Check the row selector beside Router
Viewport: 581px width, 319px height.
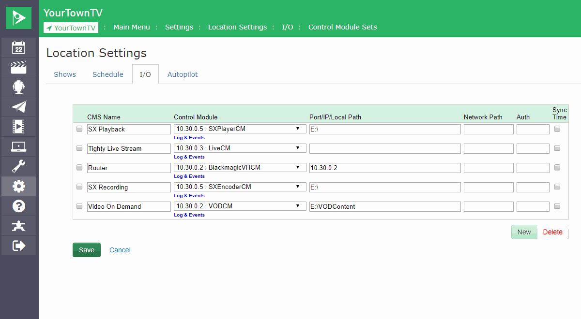pyautogui.click(x=79, y=167)
